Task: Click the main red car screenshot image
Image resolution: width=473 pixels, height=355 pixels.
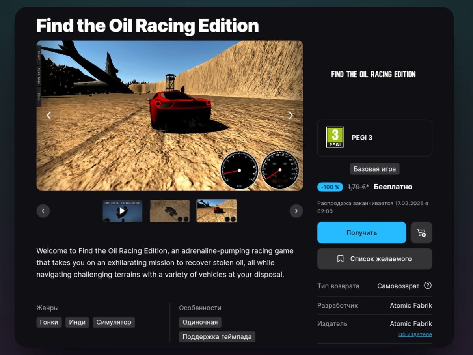Action: point(170,116)
